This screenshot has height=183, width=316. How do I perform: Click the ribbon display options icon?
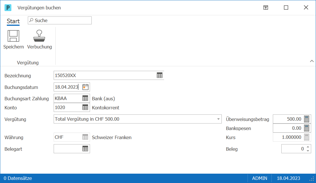tap(266, 8)
